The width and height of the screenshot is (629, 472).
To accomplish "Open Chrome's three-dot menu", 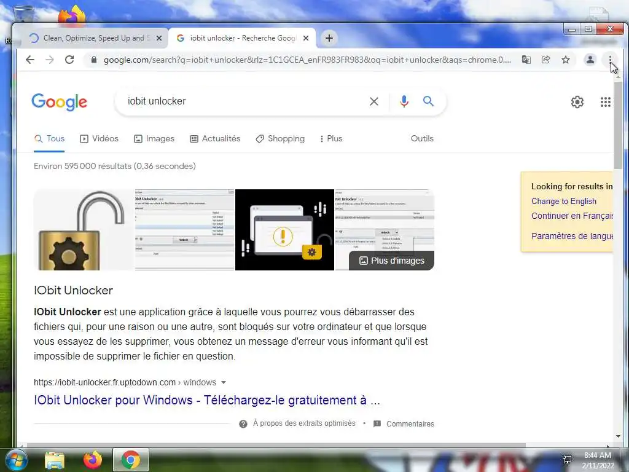I will tap(610, 60).
